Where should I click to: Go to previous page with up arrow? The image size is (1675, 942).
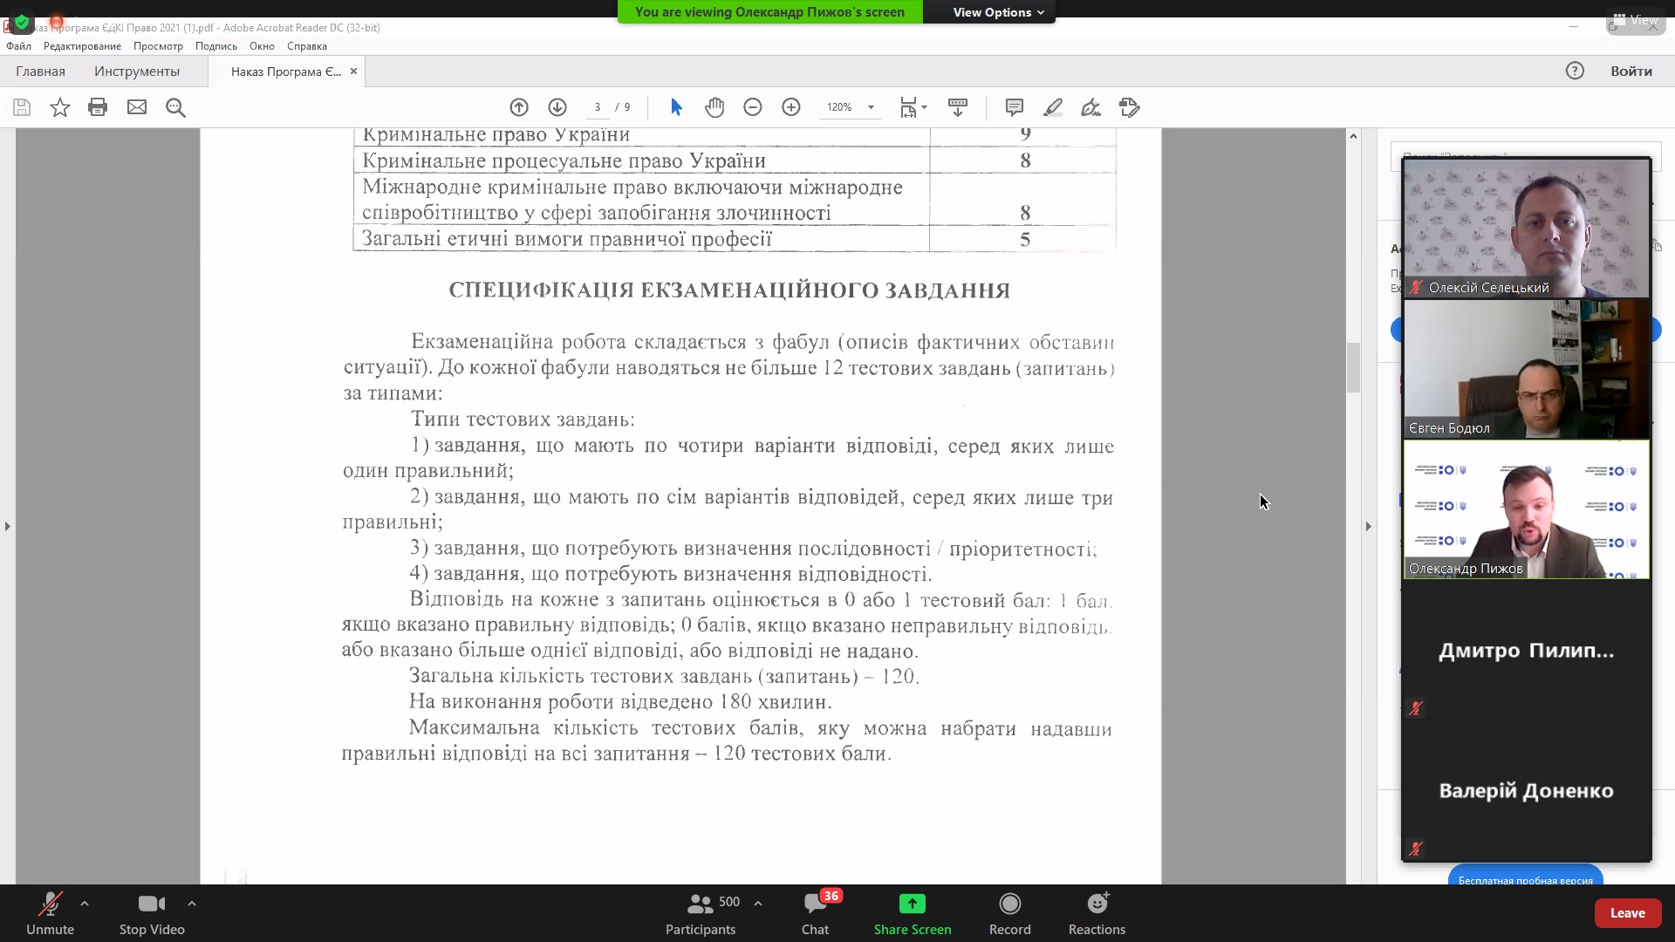(519, 107)
